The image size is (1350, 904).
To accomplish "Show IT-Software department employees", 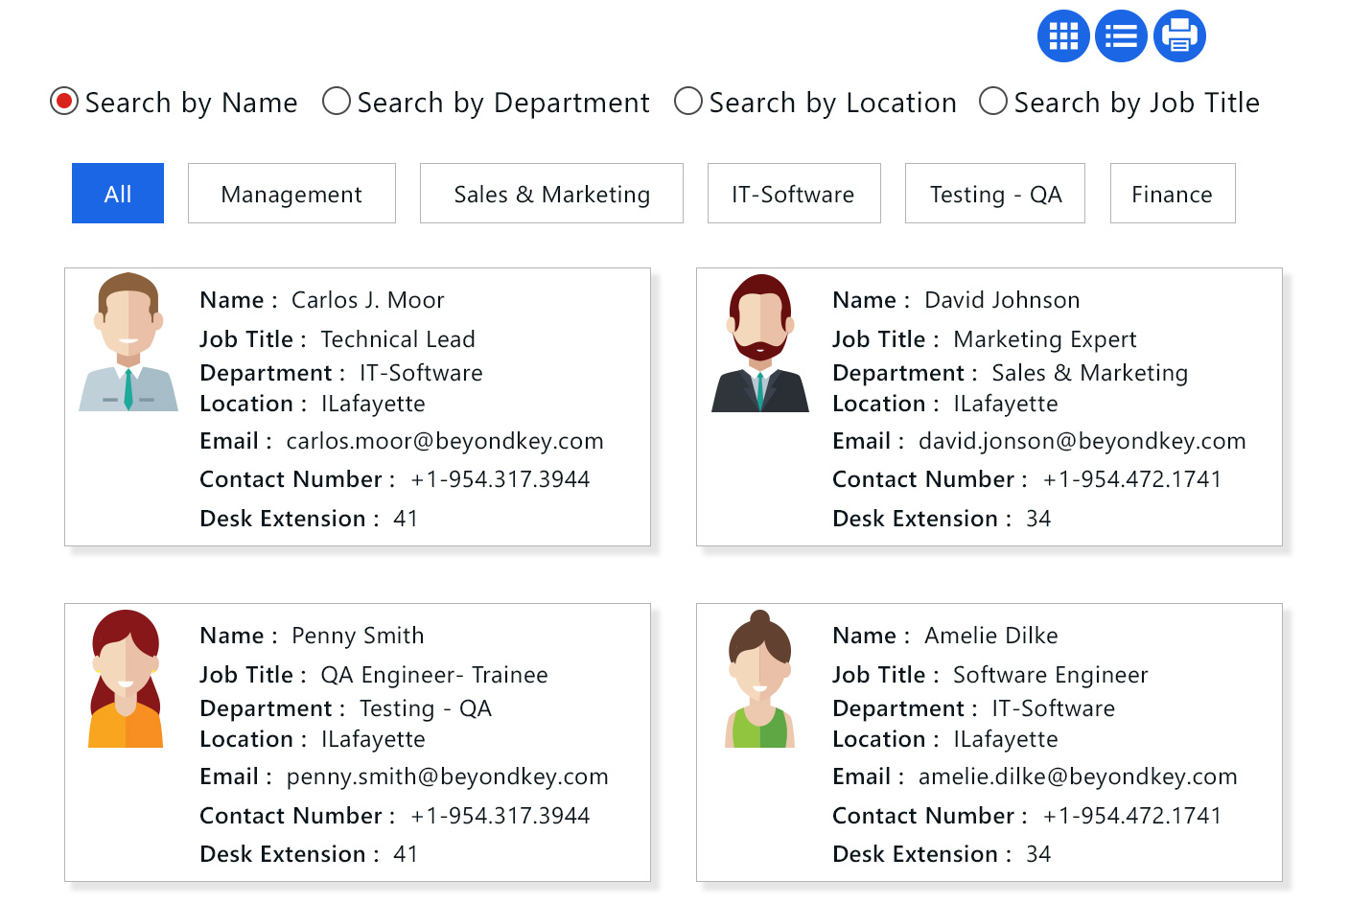I will point(793,194).
